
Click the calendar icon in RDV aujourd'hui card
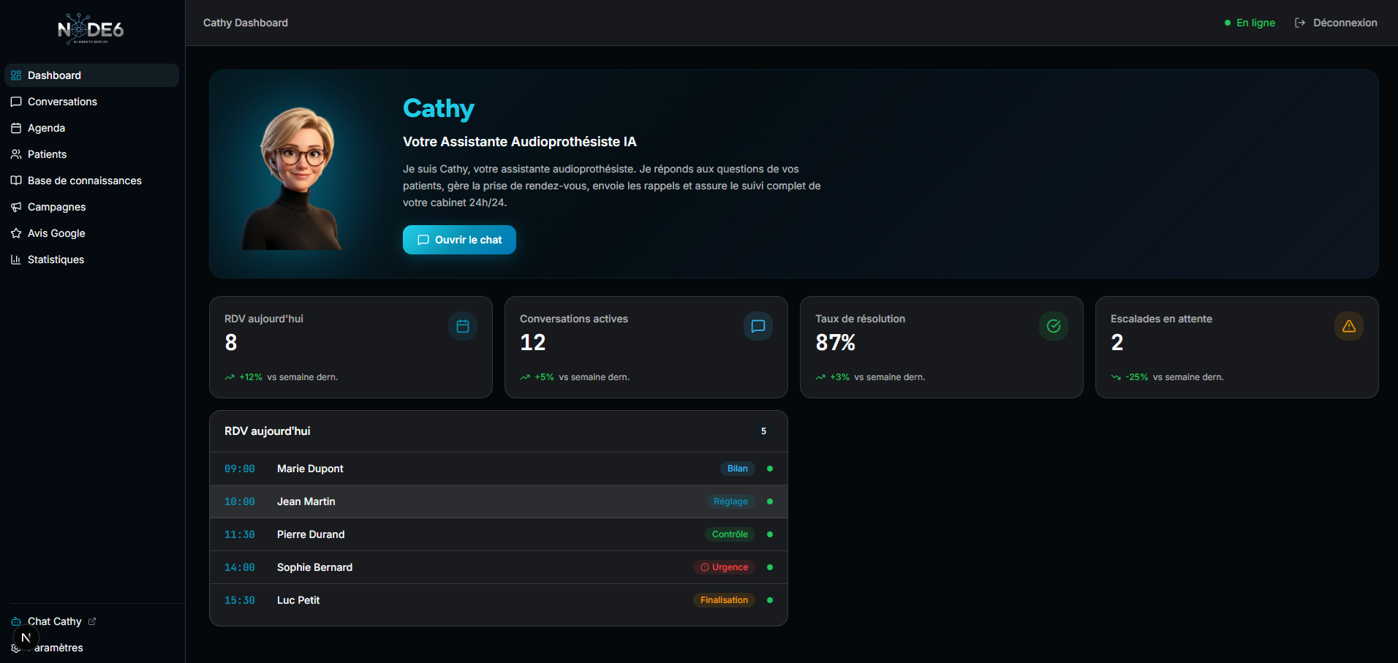click(x=463, y=326)
